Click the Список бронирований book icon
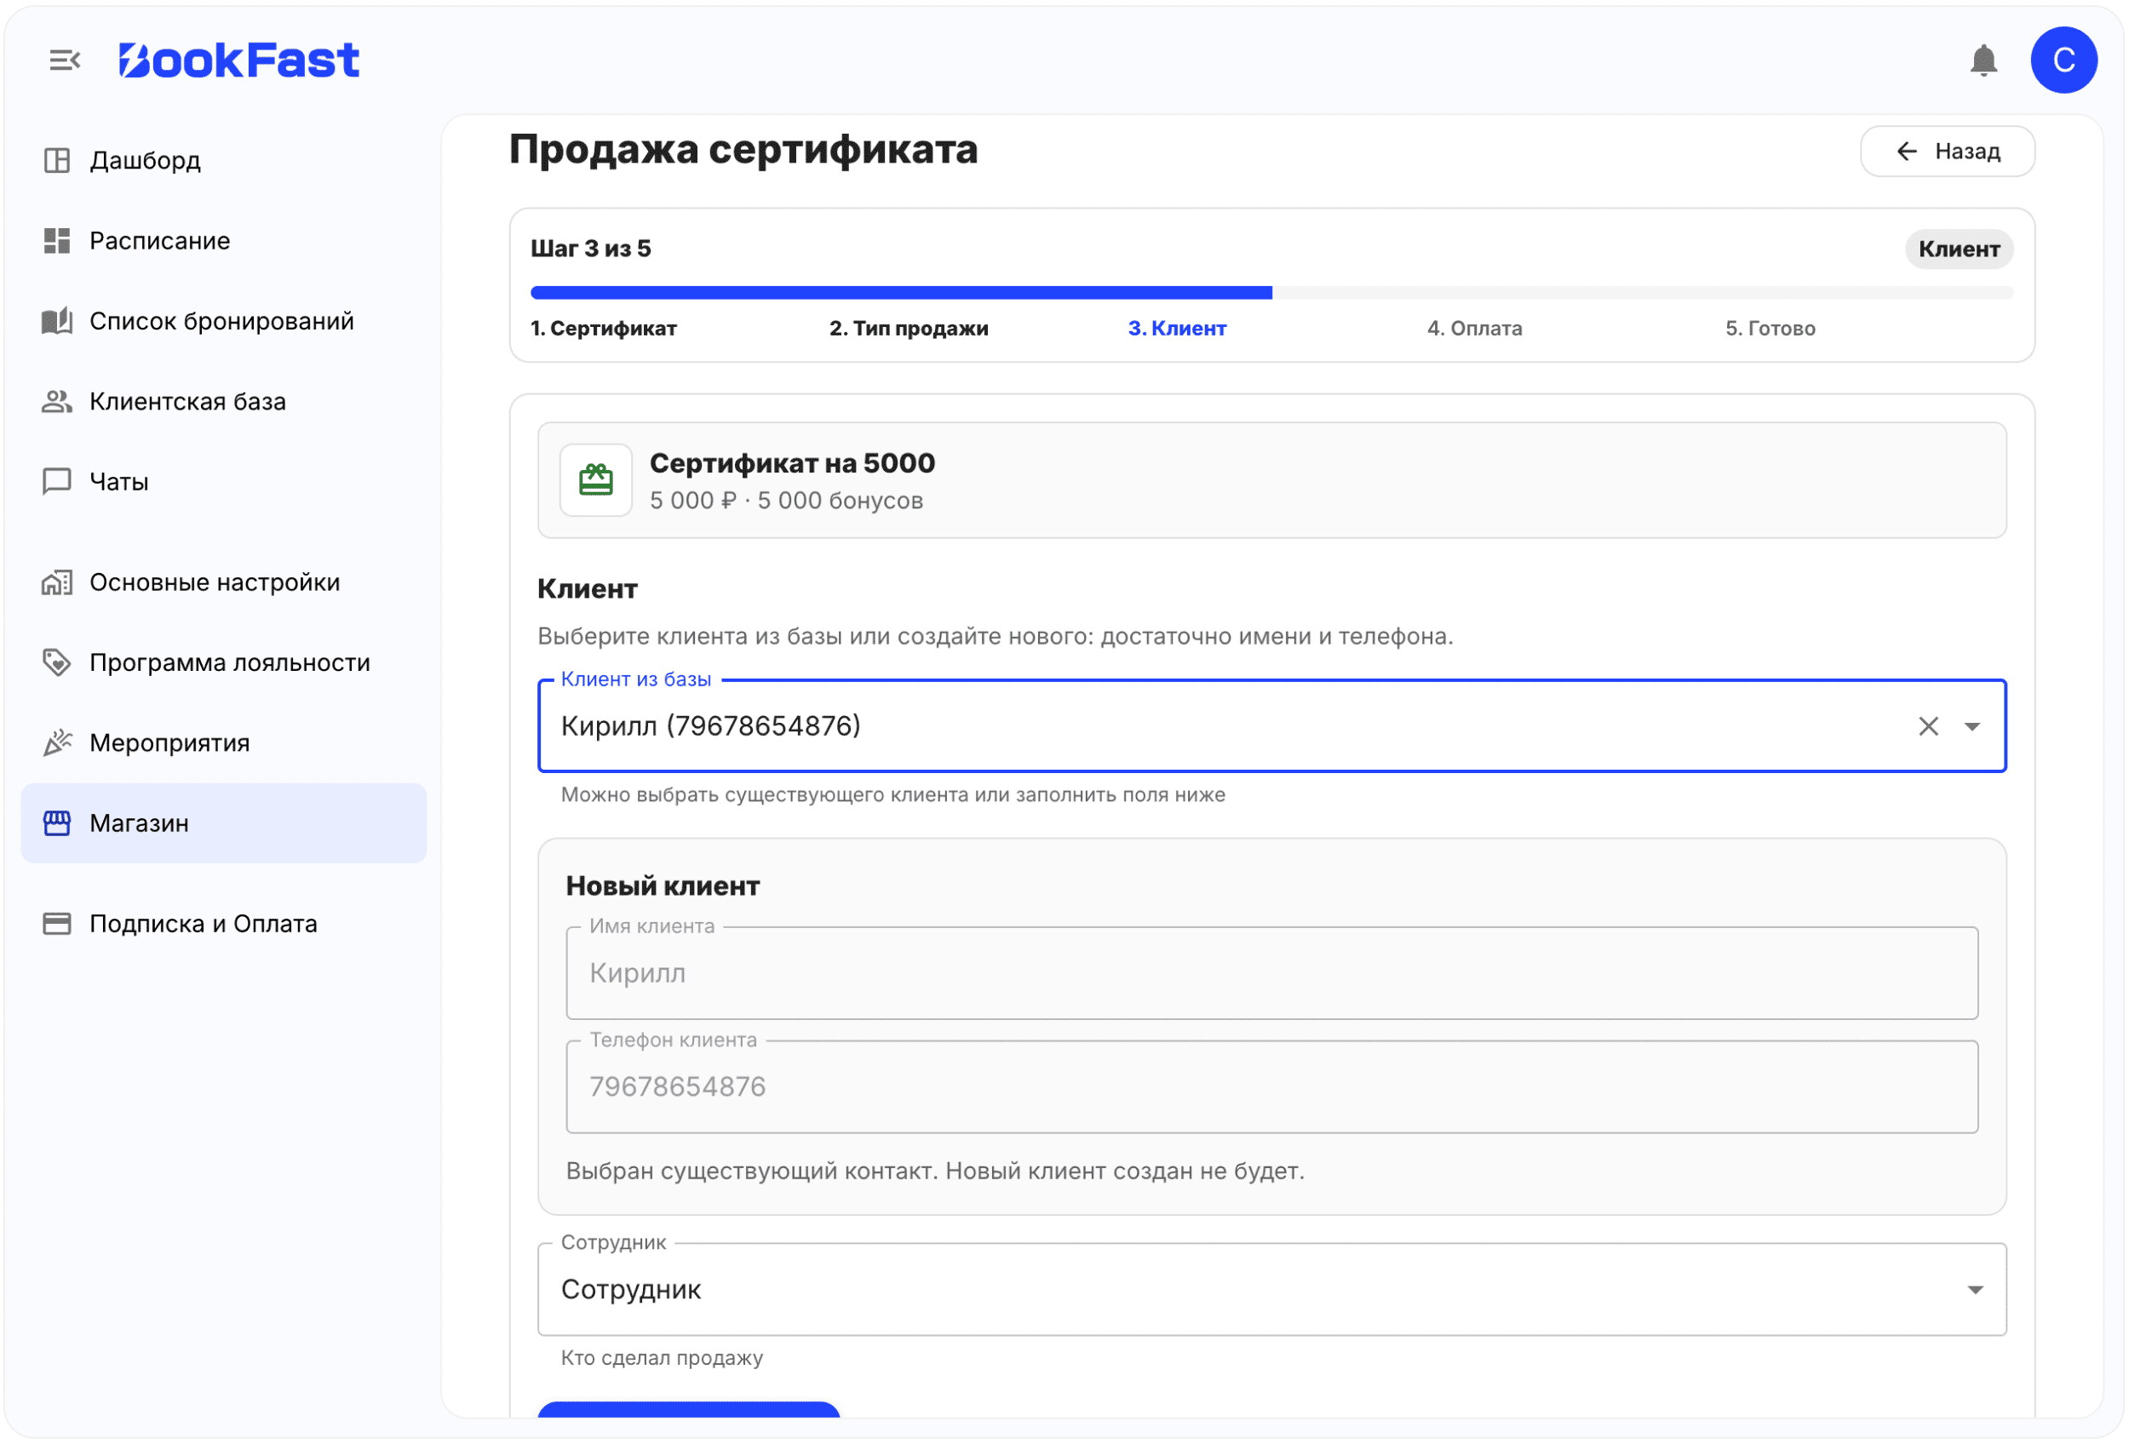 click(x=57, y=321)
